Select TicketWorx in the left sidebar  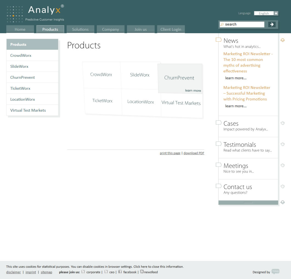[20, 88]
